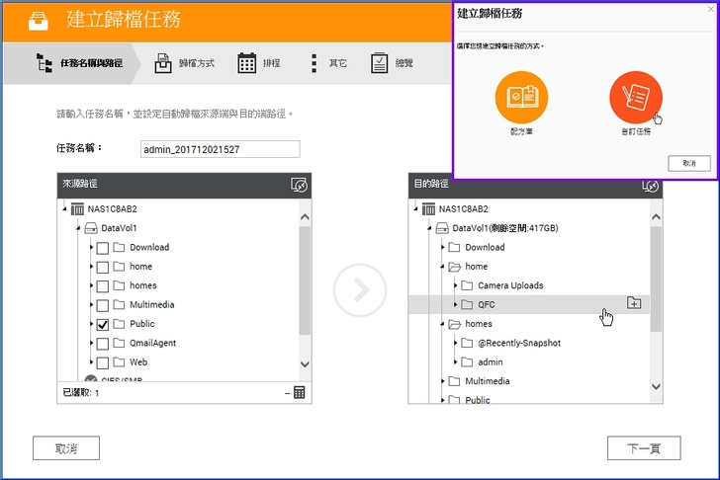Expand Camera Uploads folder in destination tree
Screen dimensions: 720x480
[456, 285]
